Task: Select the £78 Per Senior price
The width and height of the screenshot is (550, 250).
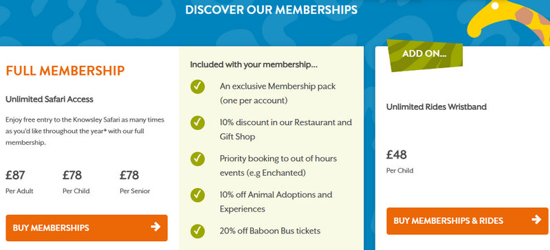Action: (x=135, y=181)
